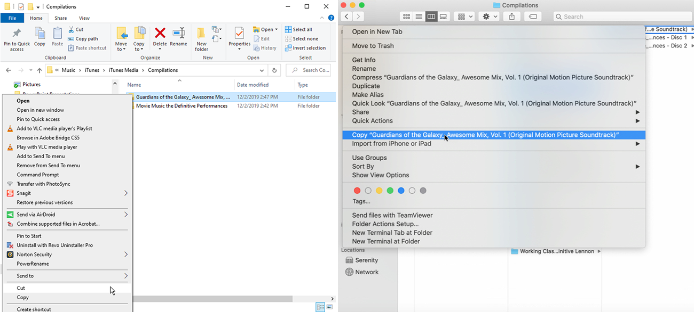Choose Send files with TeamViewer
Screen dimensions: 694x312
[x=392, y=216]
